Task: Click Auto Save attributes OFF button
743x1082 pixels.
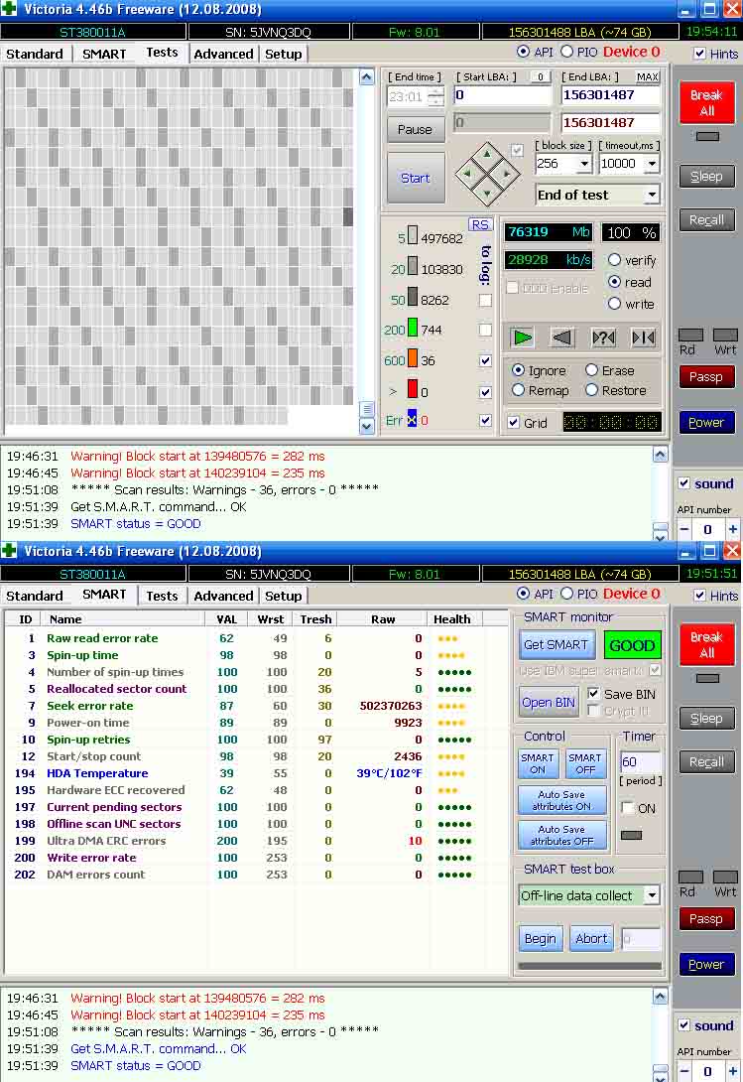Action: [561, 835]
